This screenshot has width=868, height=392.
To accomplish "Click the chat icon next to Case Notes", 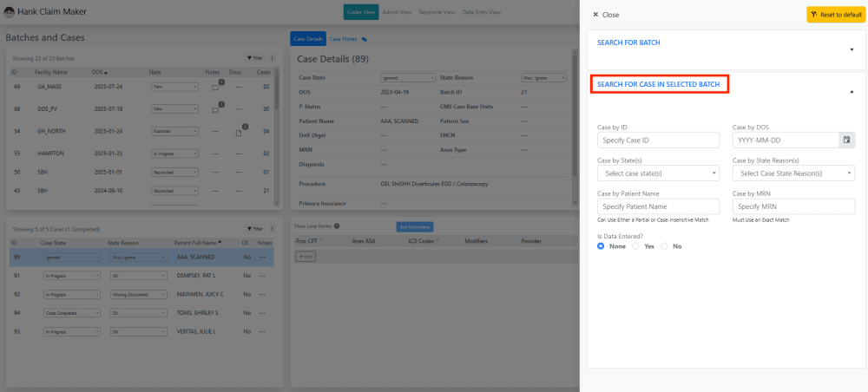I will 365,39.
